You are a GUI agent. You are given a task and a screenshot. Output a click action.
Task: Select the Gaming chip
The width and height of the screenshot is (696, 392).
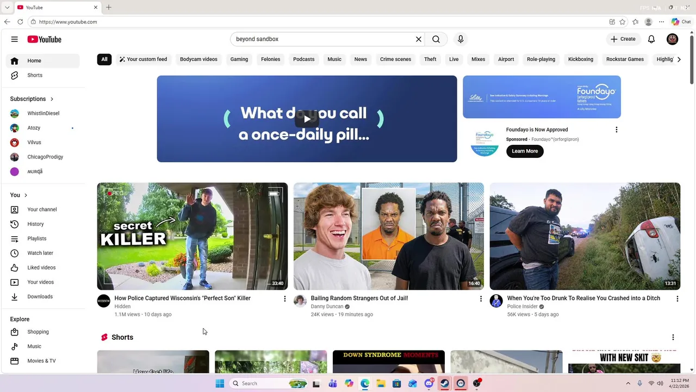click(239, 59)
